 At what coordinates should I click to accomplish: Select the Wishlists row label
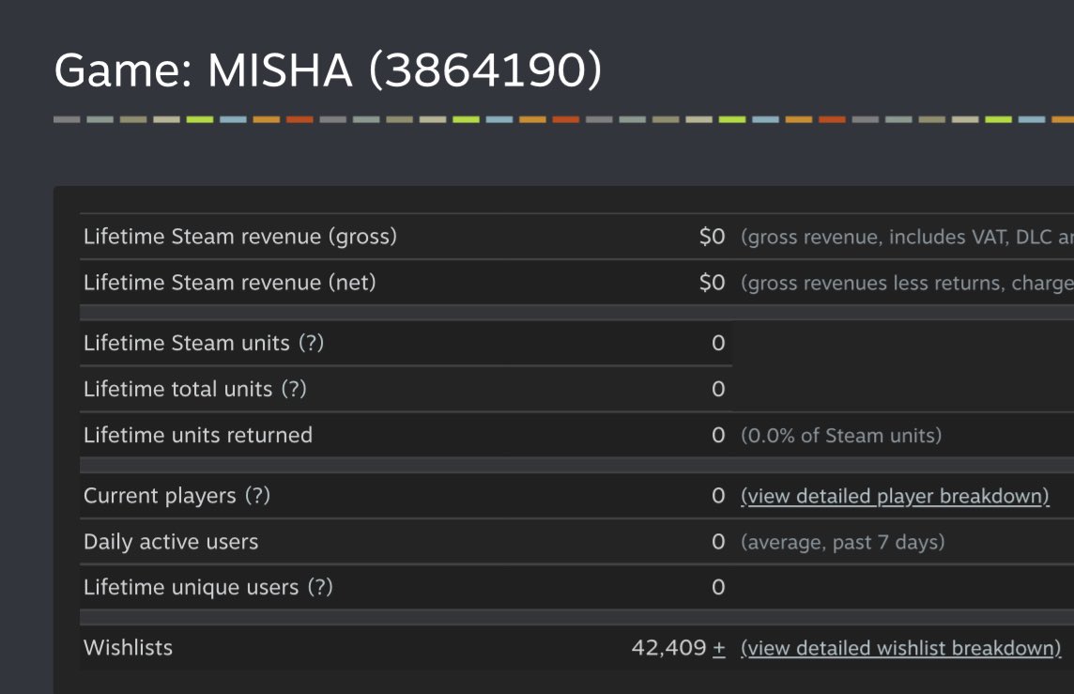pyautogui.click(x=128, y=648)
